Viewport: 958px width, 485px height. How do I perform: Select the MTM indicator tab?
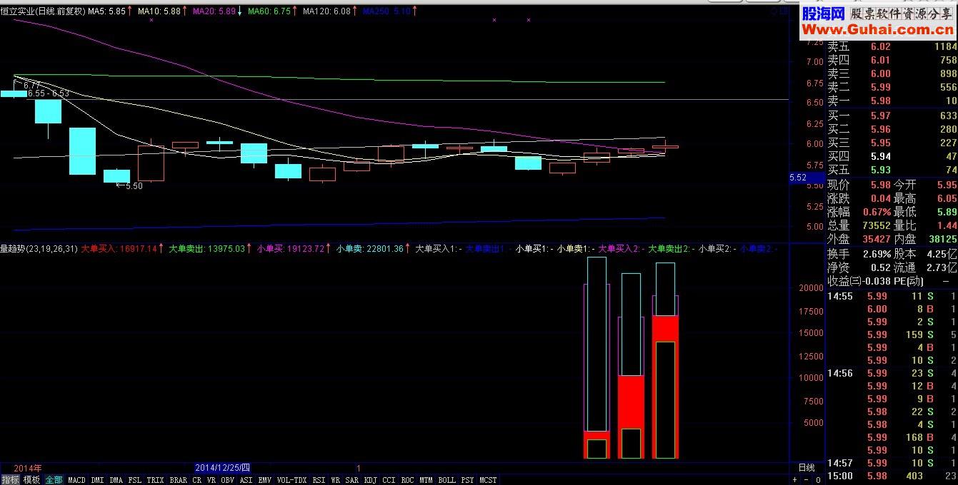(426, 480)
